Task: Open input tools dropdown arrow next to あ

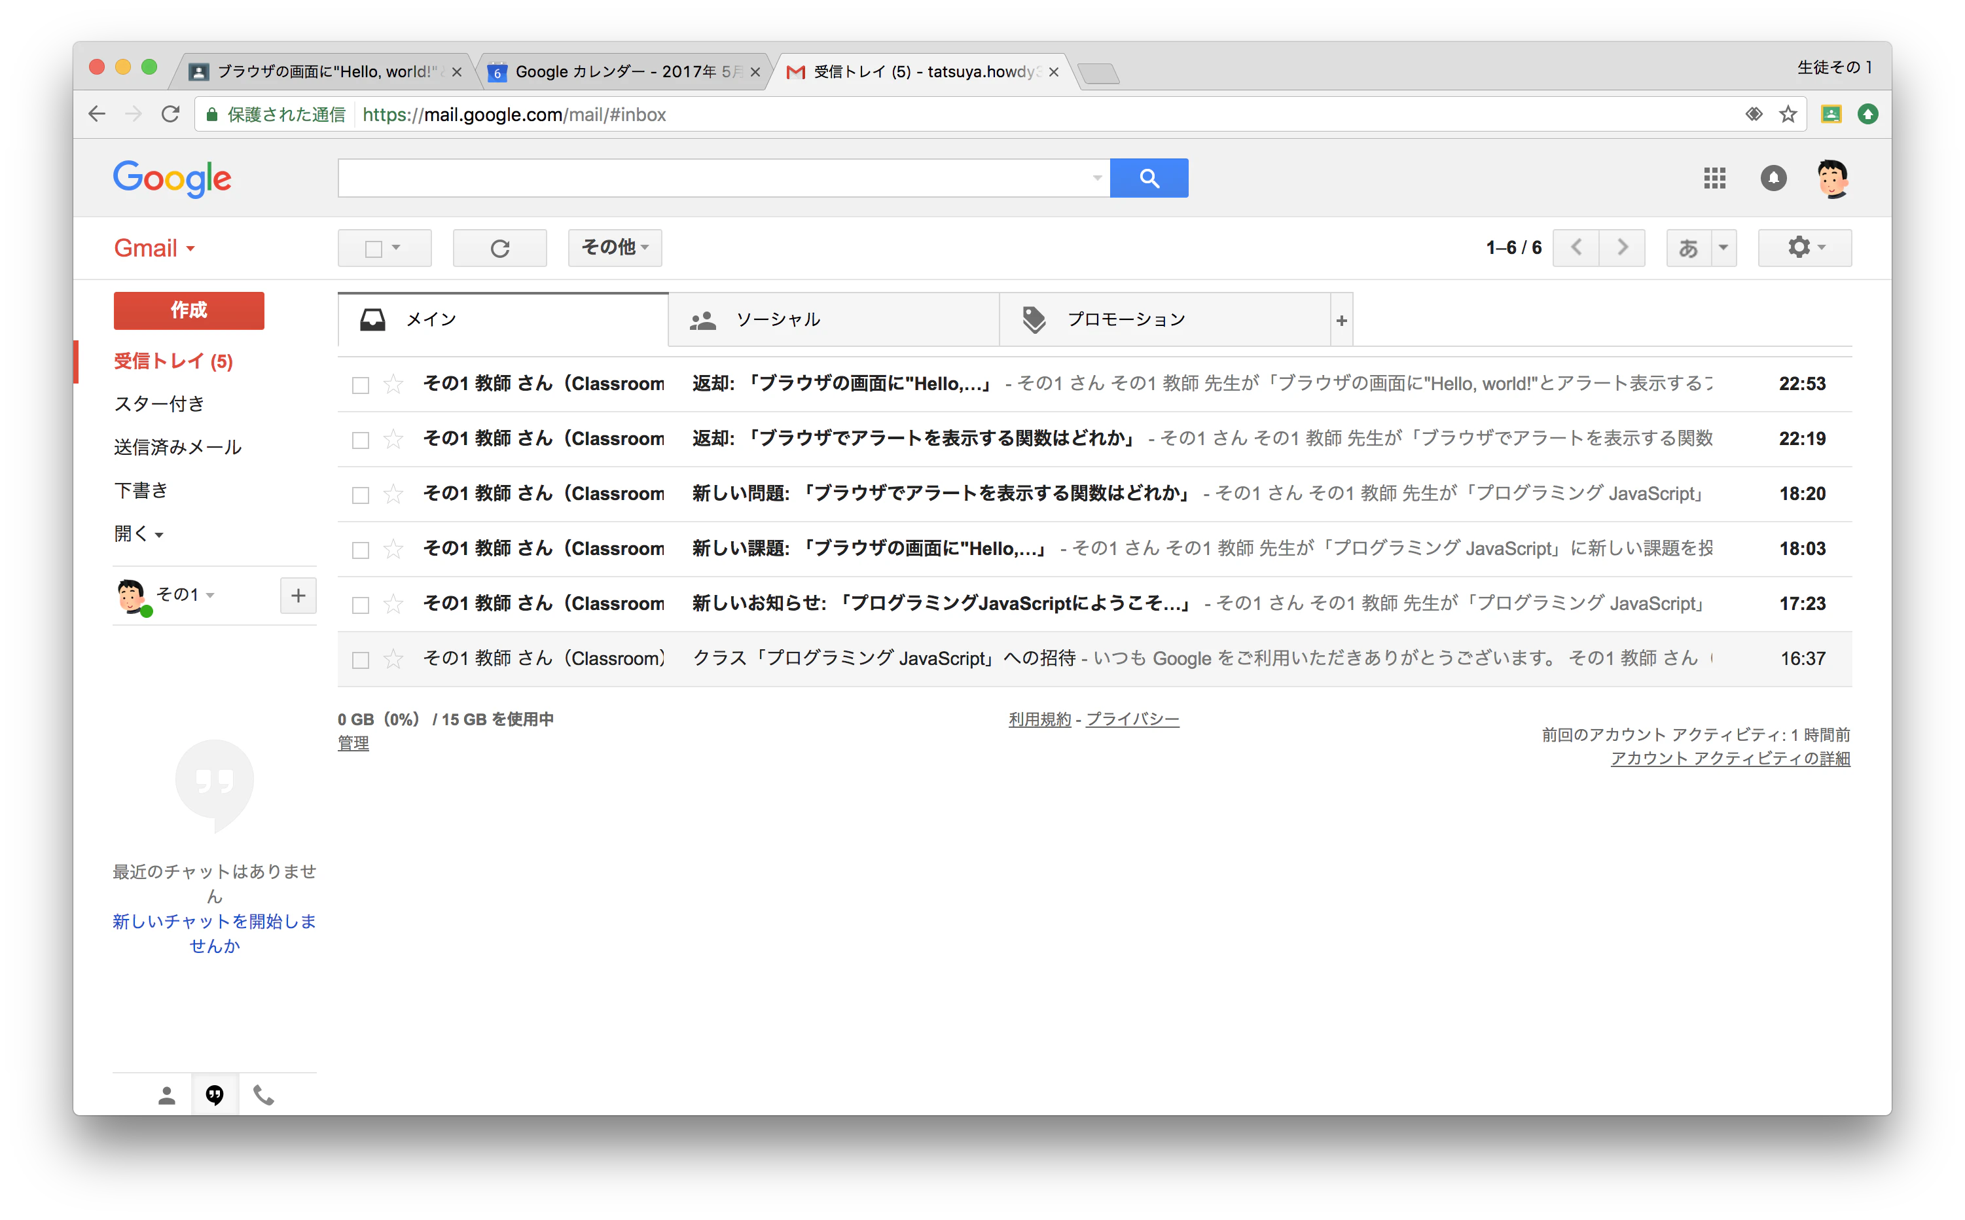Action: pos(1723,247)
